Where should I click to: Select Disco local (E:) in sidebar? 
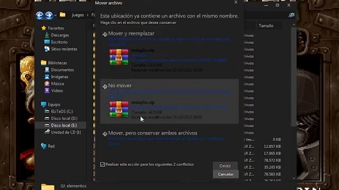tap(60, 125)
